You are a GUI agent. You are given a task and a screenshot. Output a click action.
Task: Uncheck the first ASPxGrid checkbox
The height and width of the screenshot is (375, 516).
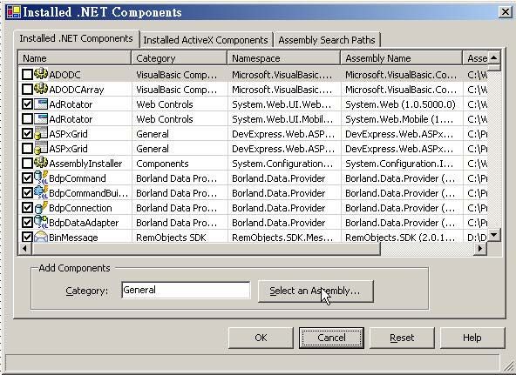[x=27, y=134]
